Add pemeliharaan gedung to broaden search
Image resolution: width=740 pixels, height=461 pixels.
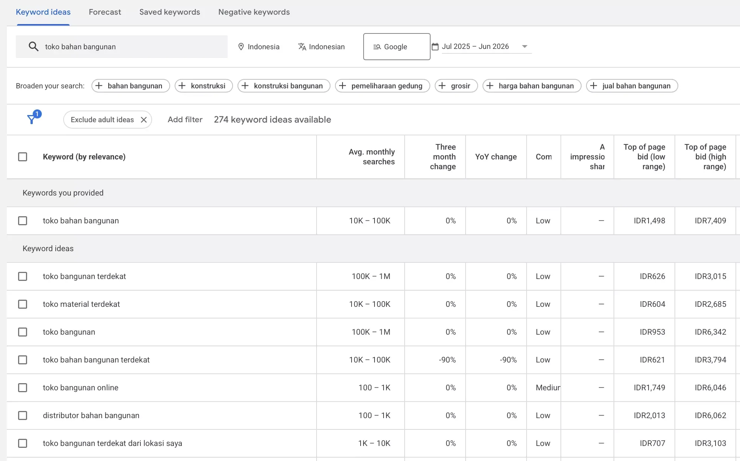click(x=382, y=86)
